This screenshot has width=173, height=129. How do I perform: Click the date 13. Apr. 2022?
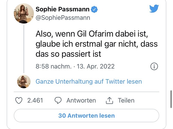coord(95,67)
